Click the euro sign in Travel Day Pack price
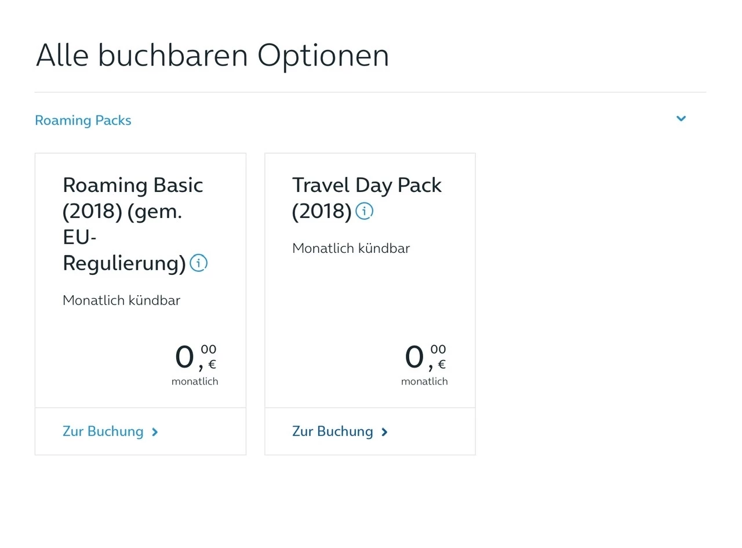This screenshot has height=548, width=742. click(442, 365)
